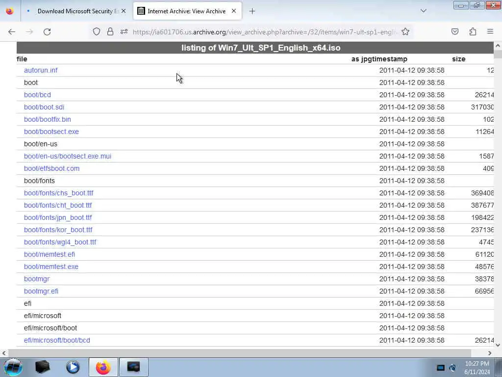Select the 'as jpgtimestamp' column header
Image resolution: width=502 pixels, height=377 pixels.
379,59
